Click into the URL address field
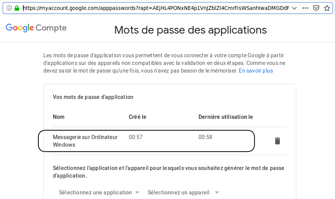Image resolution: width=335 pixels, height=199 pixels. (x=153, y=8)
